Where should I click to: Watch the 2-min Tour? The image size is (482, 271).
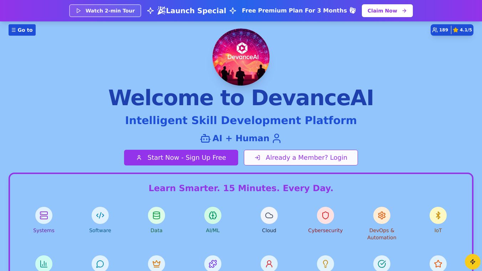(105, 11)
